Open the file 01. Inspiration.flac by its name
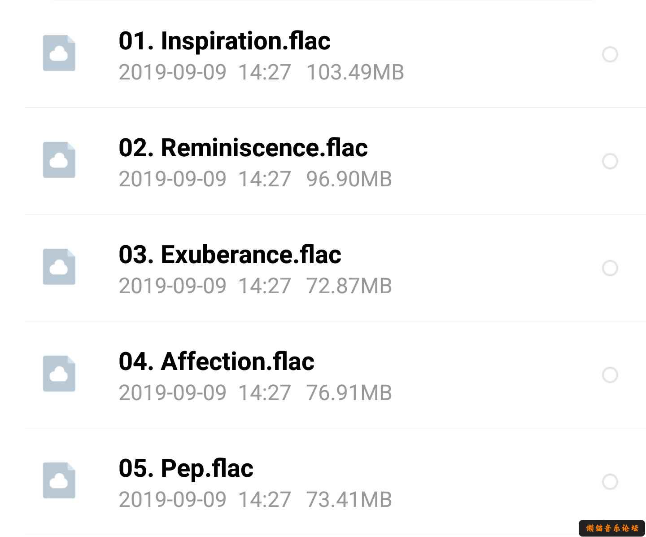The height and width of the screenshot is (537, 646). (225, 41)
